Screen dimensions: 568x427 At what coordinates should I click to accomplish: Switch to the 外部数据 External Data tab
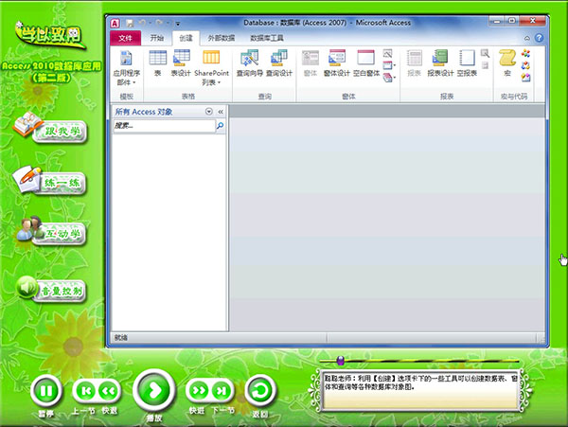pos(222,38)
